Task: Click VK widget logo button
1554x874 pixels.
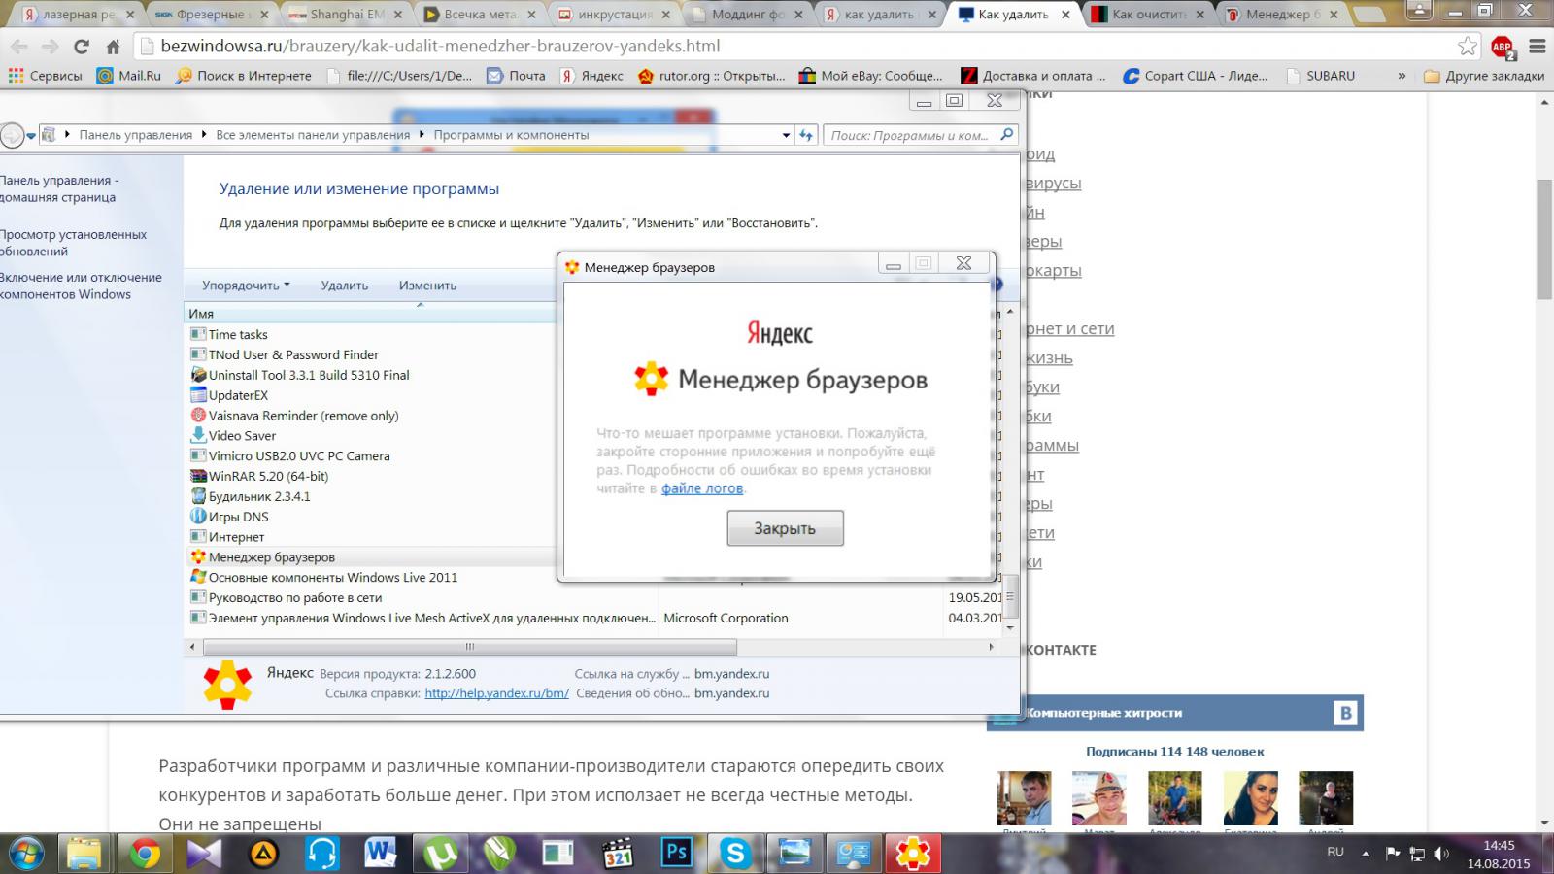Action: click(1345, 713)
